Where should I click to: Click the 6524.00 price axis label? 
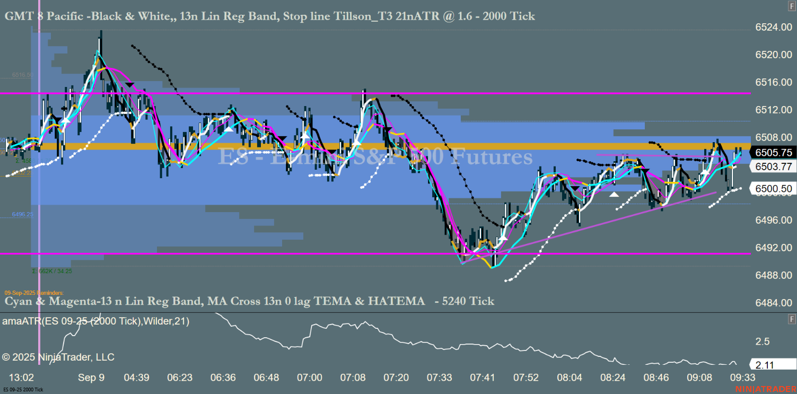774,27
